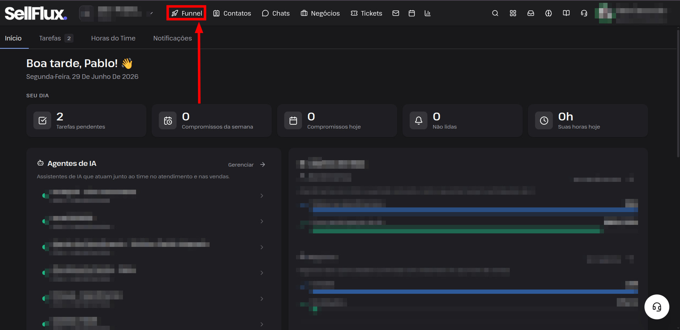Open the Notificações tab

point(173,38)
